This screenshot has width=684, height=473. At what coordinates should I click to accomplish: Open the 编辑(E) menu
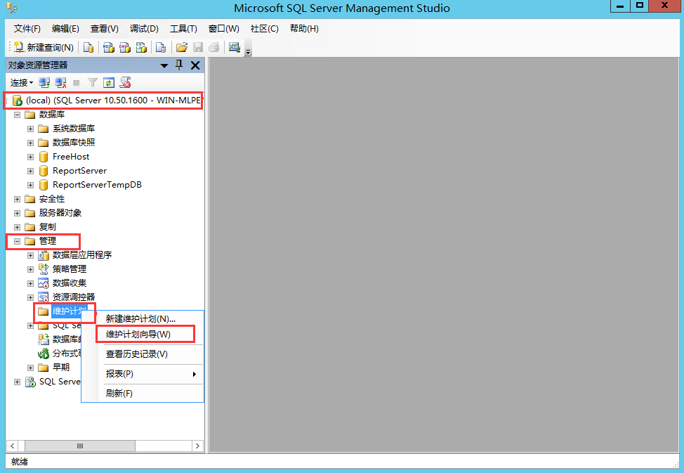(65, 29)
